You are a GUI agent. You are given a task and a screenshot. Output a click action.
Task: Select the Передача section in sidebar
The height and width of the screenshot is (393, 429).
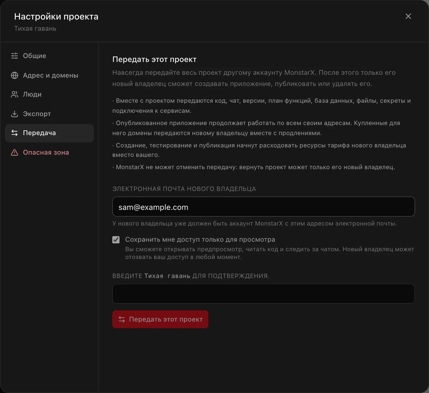[x=49, y=133]
